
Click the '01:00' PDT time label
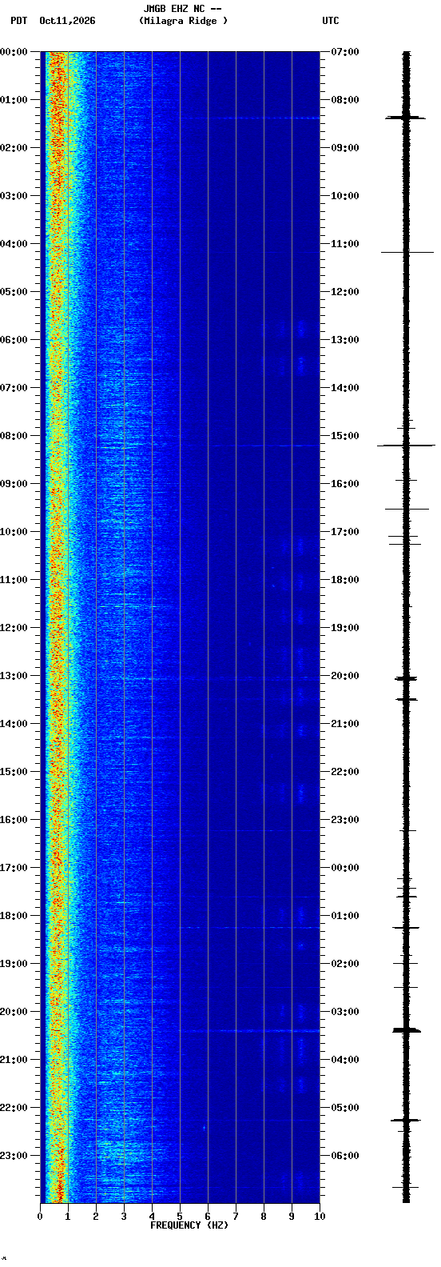coord(14,100)
